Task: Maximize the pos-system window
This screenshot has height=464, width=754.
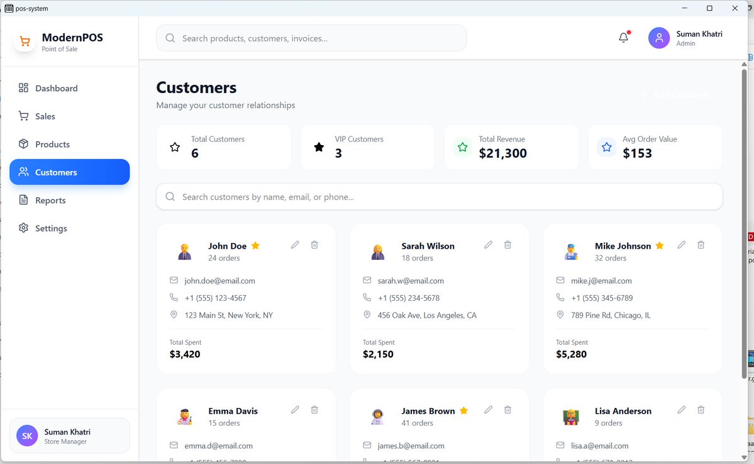Action: 709,8
